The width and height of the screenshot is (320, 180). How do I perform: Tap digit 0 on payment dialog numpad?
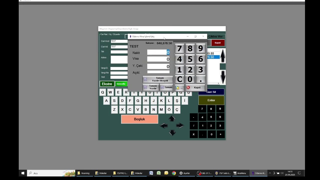pyautogui.click(x=190, y=79)
